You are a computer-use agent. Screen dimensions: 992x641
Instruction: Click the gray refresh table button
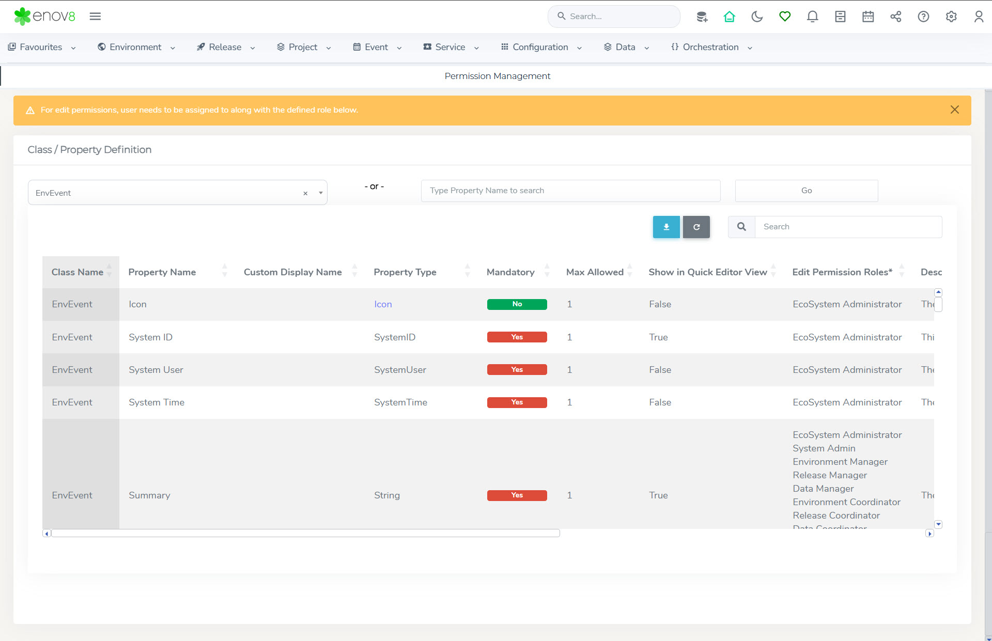(696, 227)
